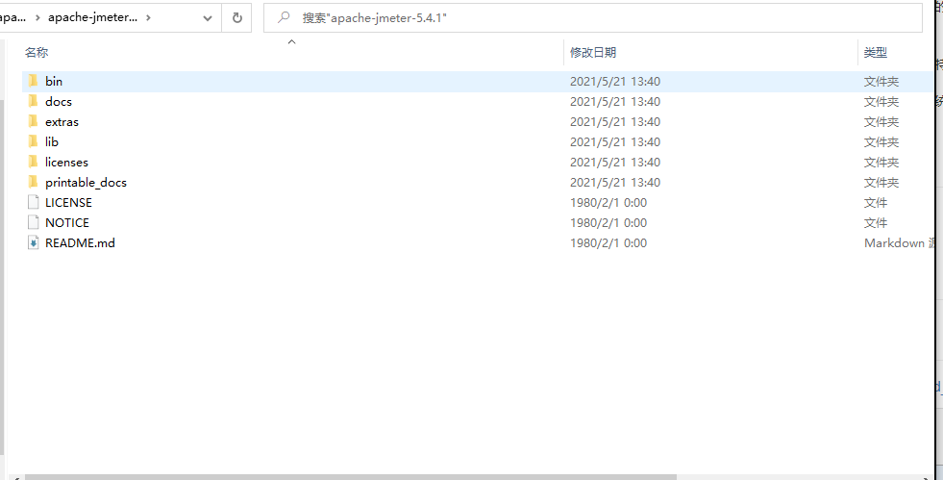Select the lib folder name
Screen dimensions: 943x480
tap(52, 142)
